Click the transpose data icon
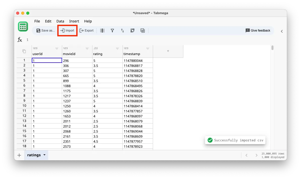The width and height of the screenshot is (301, 179). click(132, 30)
